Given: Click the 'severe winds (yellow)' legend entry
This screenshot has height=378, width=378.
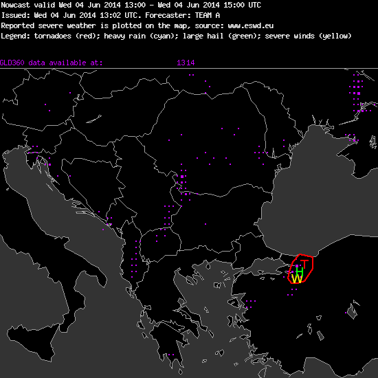Looking at the screenshot, I should (308, 36).
